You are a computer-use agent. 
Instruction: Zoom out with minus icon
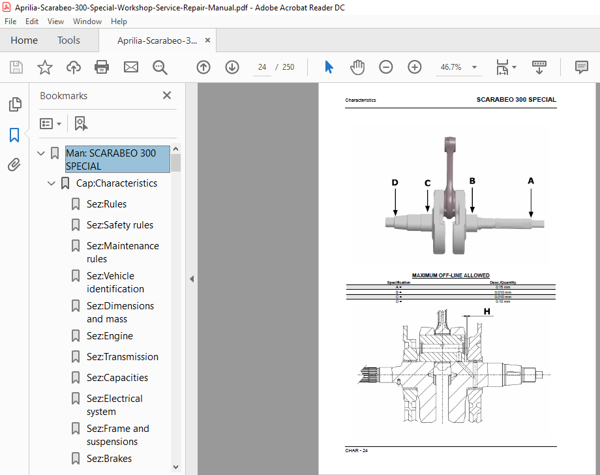385,67
